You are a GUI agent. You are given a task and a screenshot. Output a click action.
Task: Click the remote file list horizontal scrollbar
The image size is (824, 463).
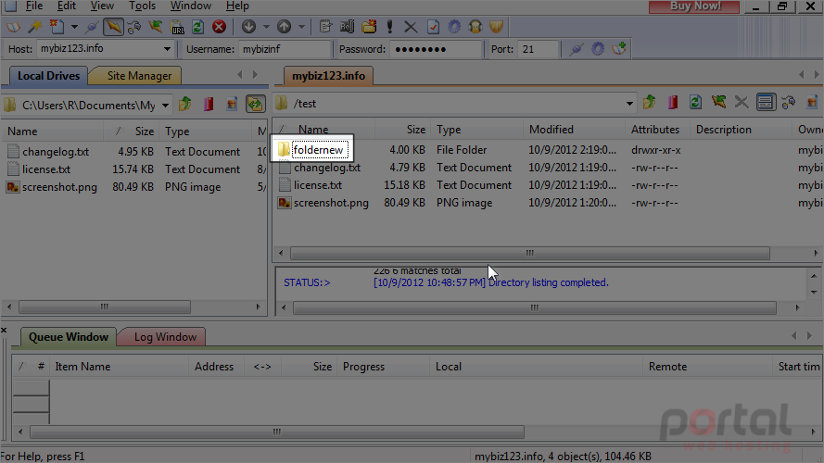tap(530, 254)
